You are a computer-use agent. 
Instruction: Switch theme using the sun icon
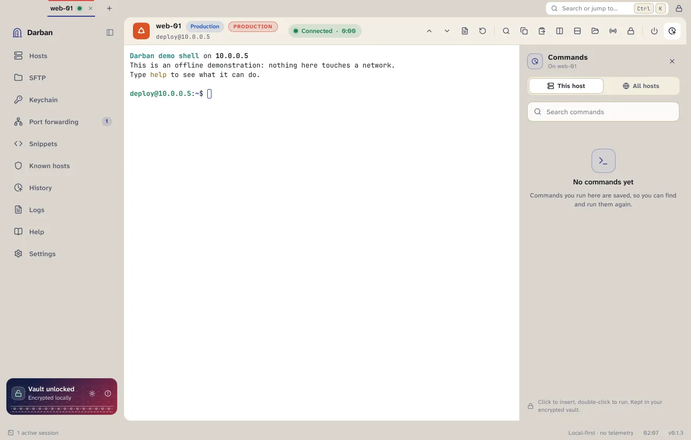[x=92, y=393]
